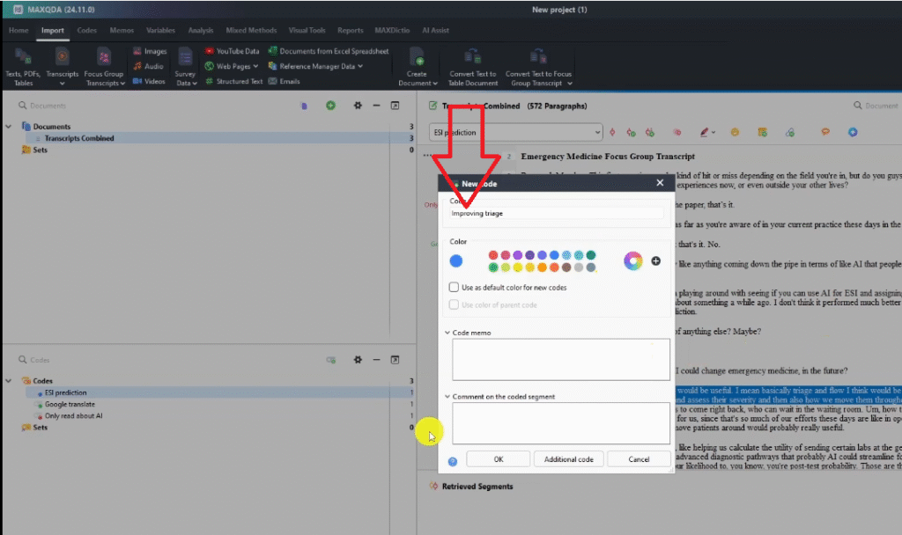This screenshot has height=535, width=902.
Task: Click the plus icon to add a color
Action: (656, 261)
